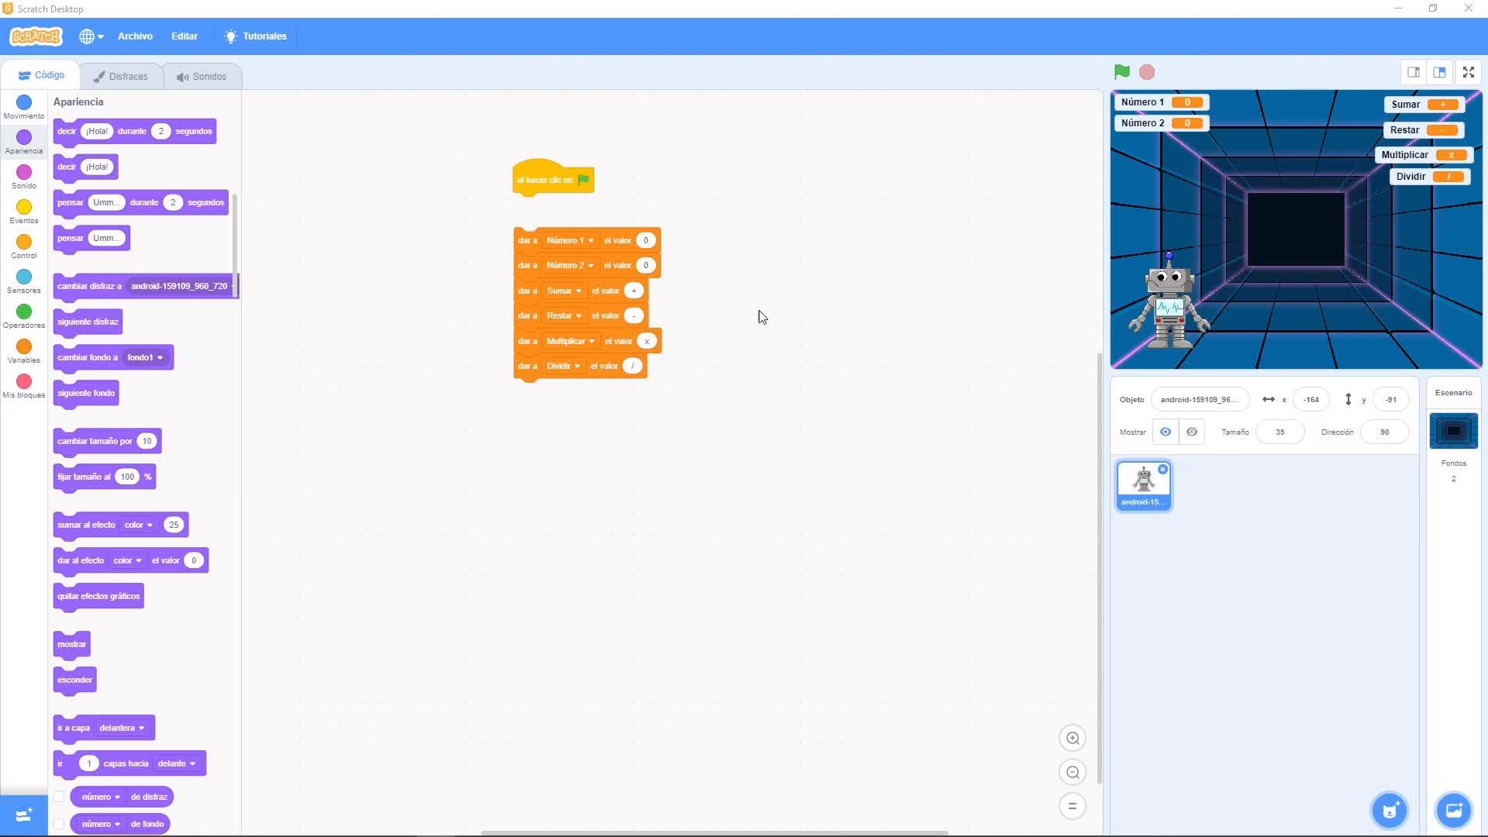Open the language selection globe dropdown
The image size is (1488, 837).
click(x=91, y=36)
